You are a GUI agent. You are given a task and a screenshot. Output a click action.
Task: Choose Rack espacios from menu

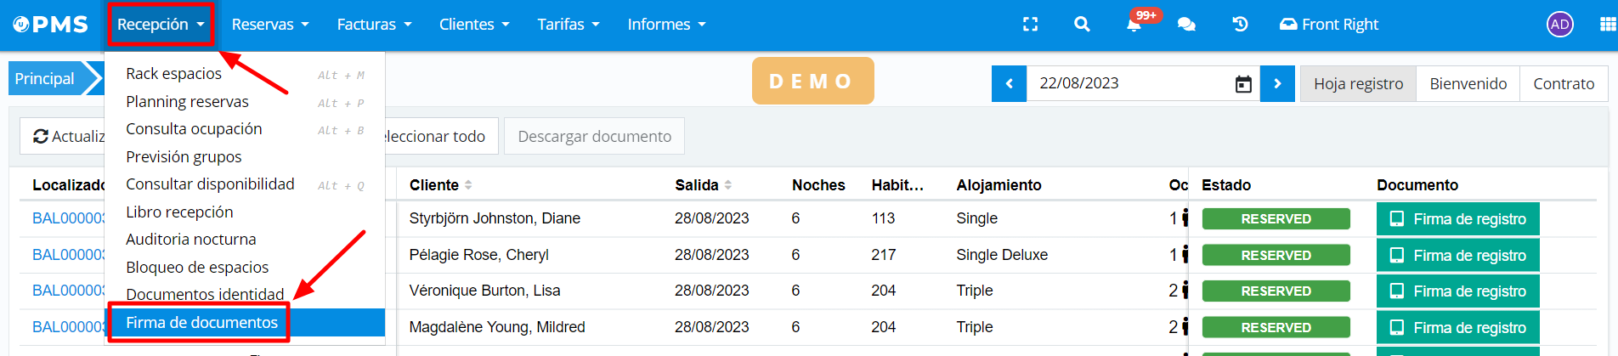[x=173, y=74]
